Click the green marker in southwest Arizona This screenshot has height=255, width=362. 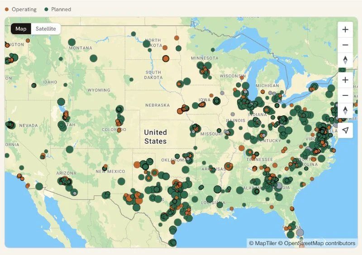(x=39, y=186)
